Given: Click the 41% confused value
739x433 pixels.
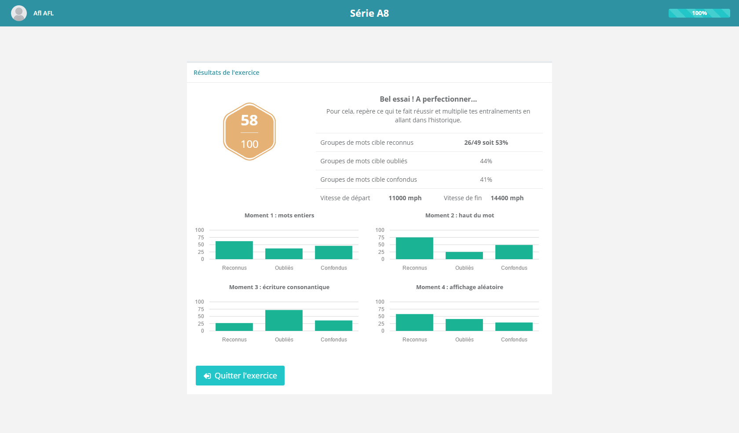Looking at the screenshot, I should tap(486, 180).
